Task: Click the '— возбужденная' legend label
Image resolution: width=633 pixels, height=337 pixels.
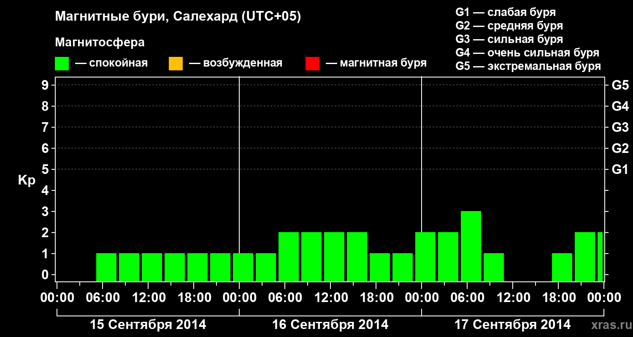Action: tap(235, 64)
